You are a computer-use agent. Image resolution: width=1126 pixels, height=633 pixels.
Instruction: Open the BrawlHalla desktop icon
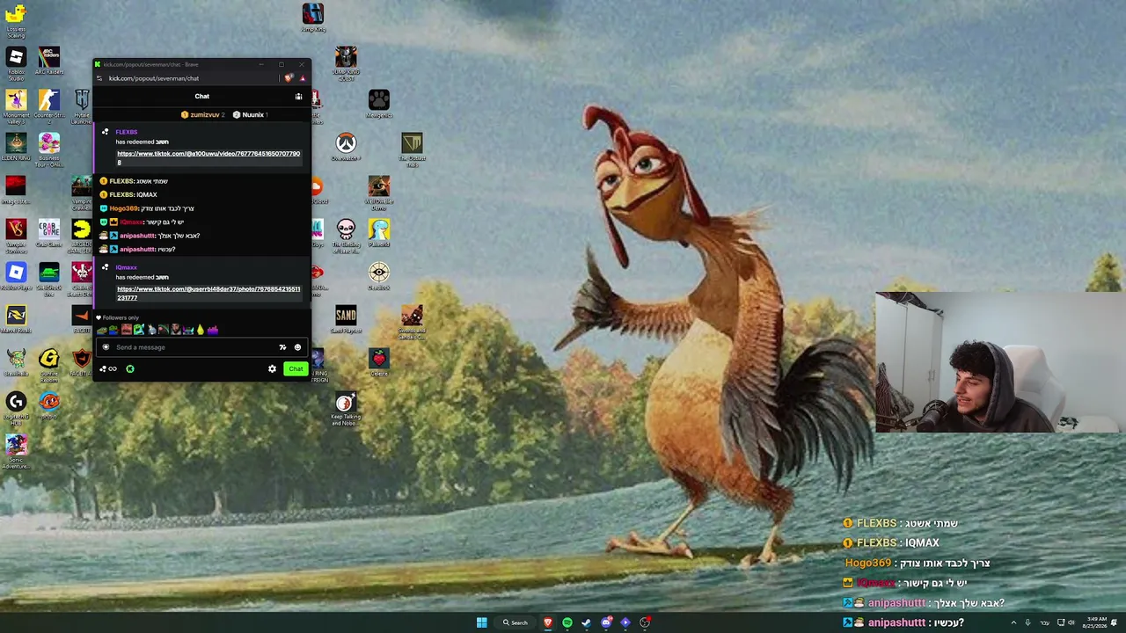coord(16,362)
